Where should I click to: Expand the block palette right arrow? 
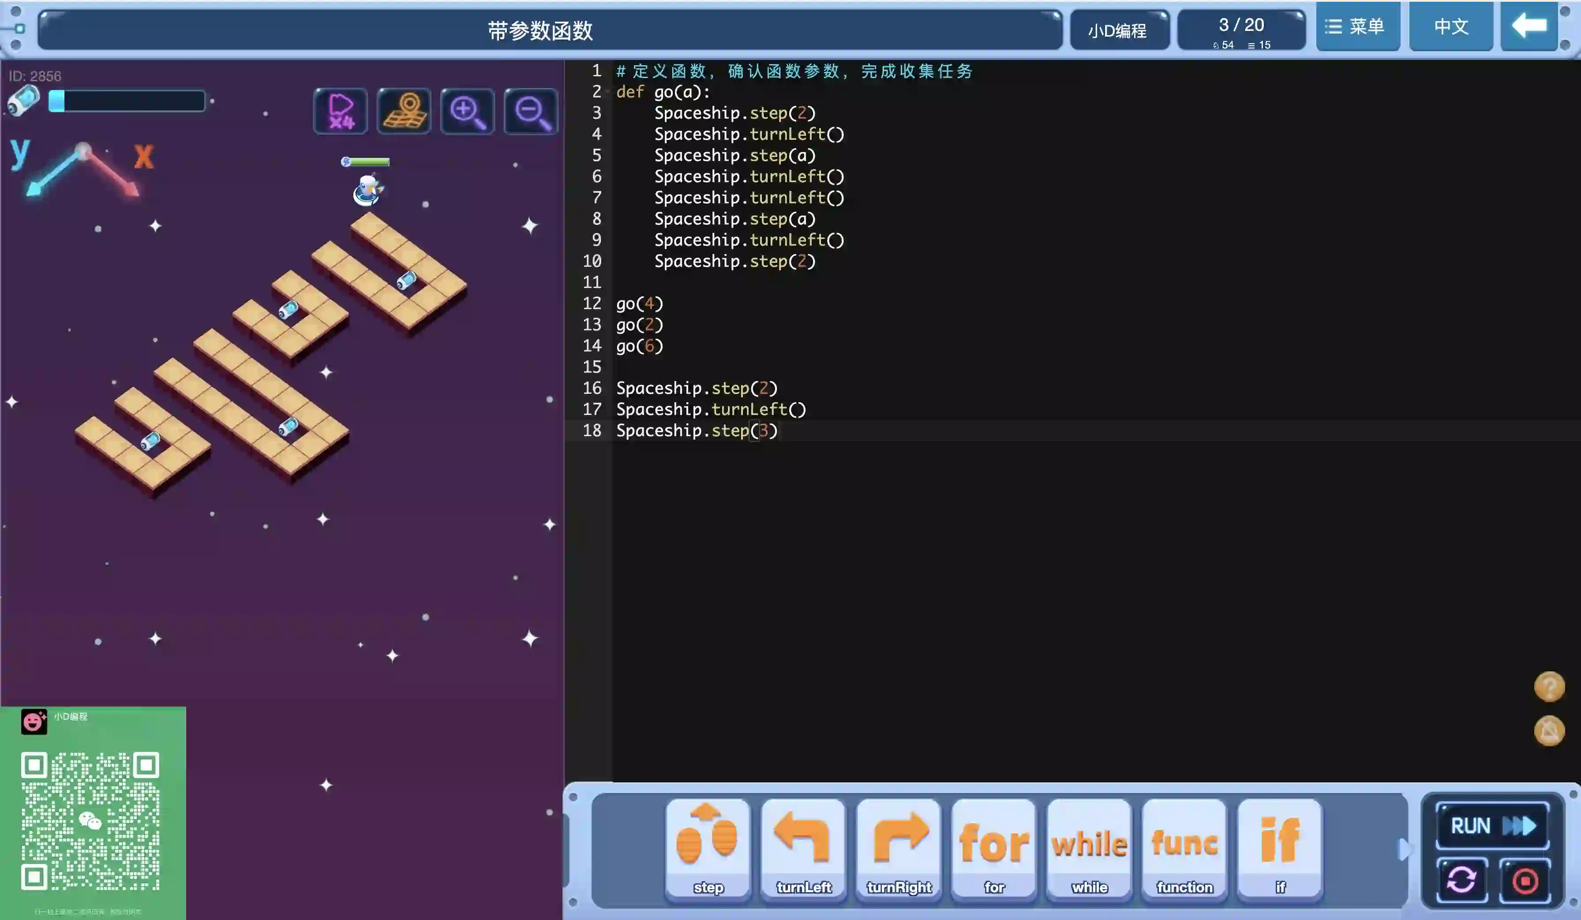pyautogui.click(x=1404, y=849)
